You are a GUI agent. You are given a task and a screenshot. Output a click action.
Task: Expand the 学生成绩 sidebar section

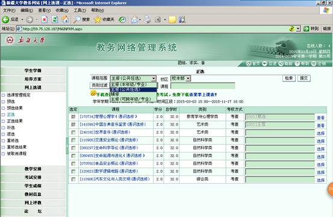tap(33, 186)
